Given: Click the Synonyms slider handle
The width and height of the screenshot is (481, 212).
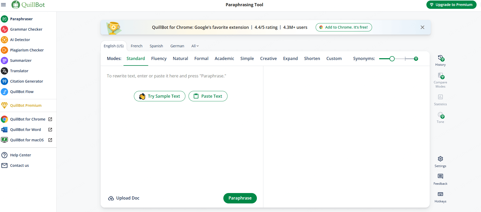Looking at the screenshot, I should 392,59.
